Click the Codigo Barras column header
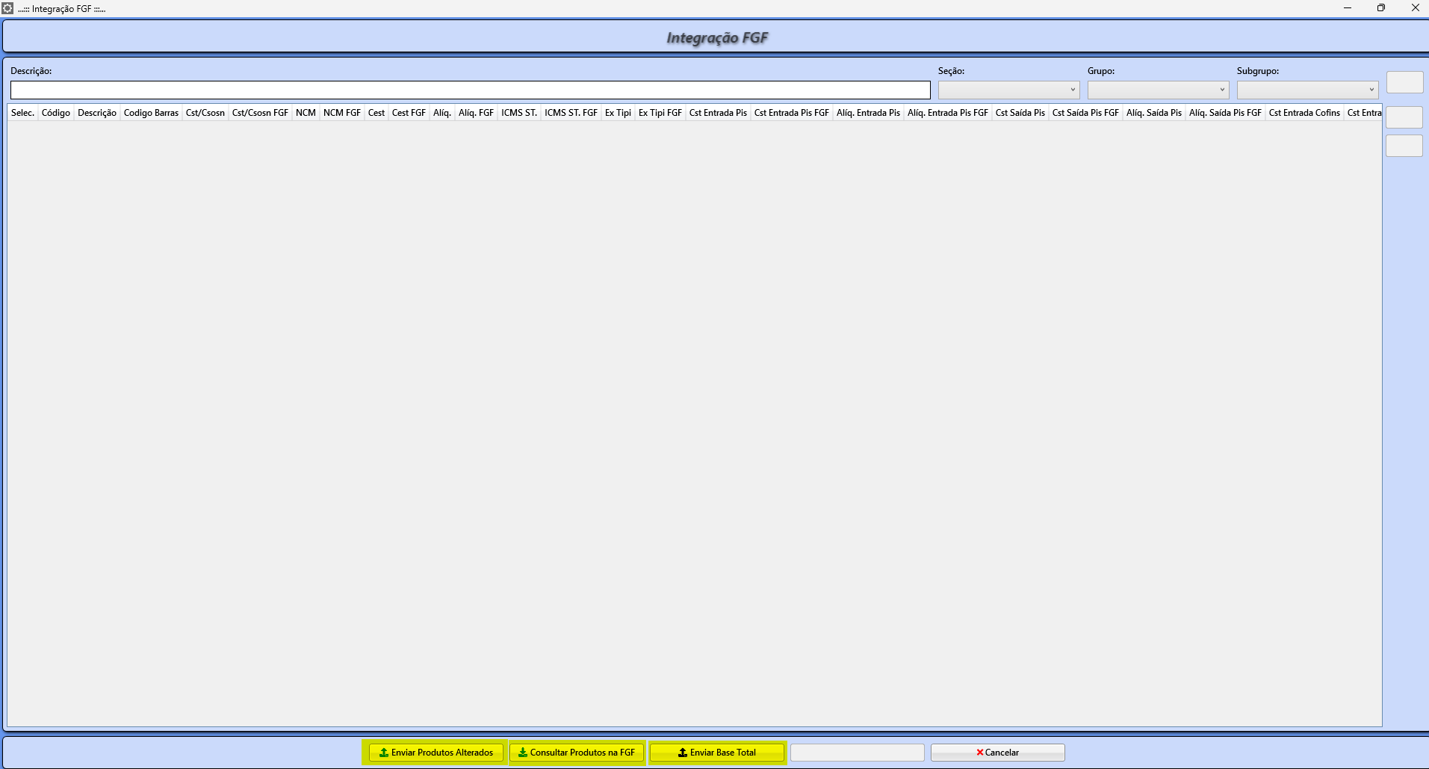The image size is (1429, 769). pos(151,113)
